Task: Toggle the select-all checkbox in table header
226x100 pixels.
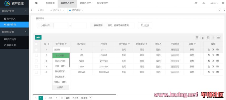Action: 37,44
